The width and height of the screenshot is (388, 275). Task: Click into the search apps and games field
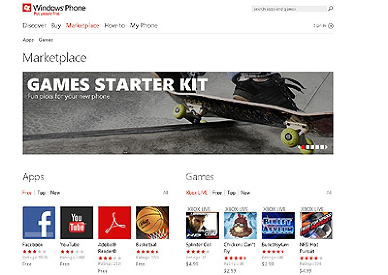289,9
